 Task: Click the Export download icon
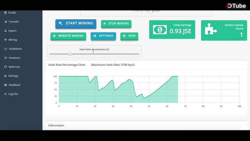coord(5,31)
